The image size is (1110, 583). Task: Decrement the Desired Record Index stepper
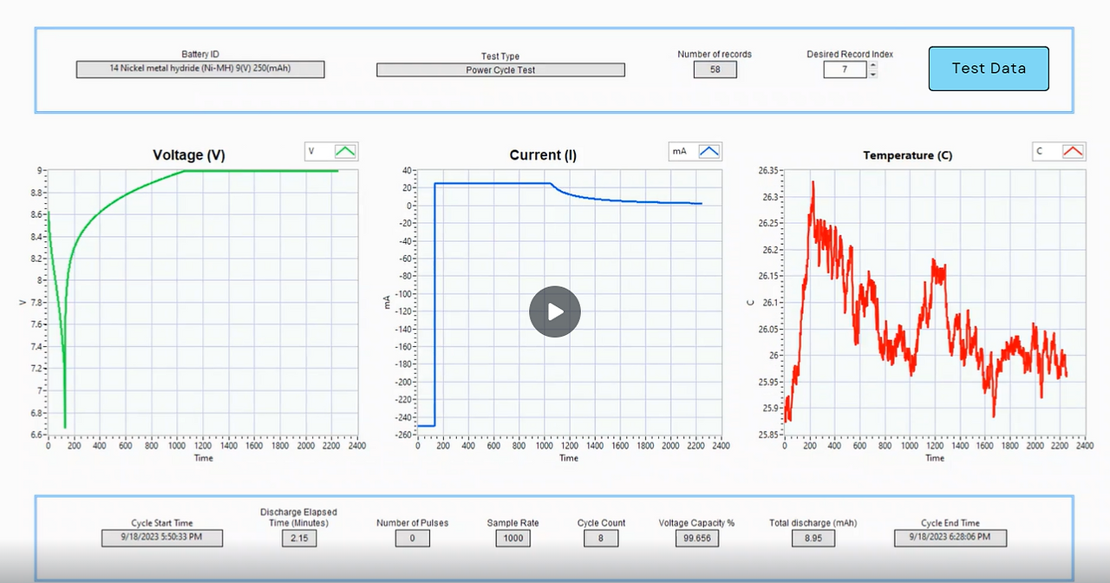tap(872, 74)
